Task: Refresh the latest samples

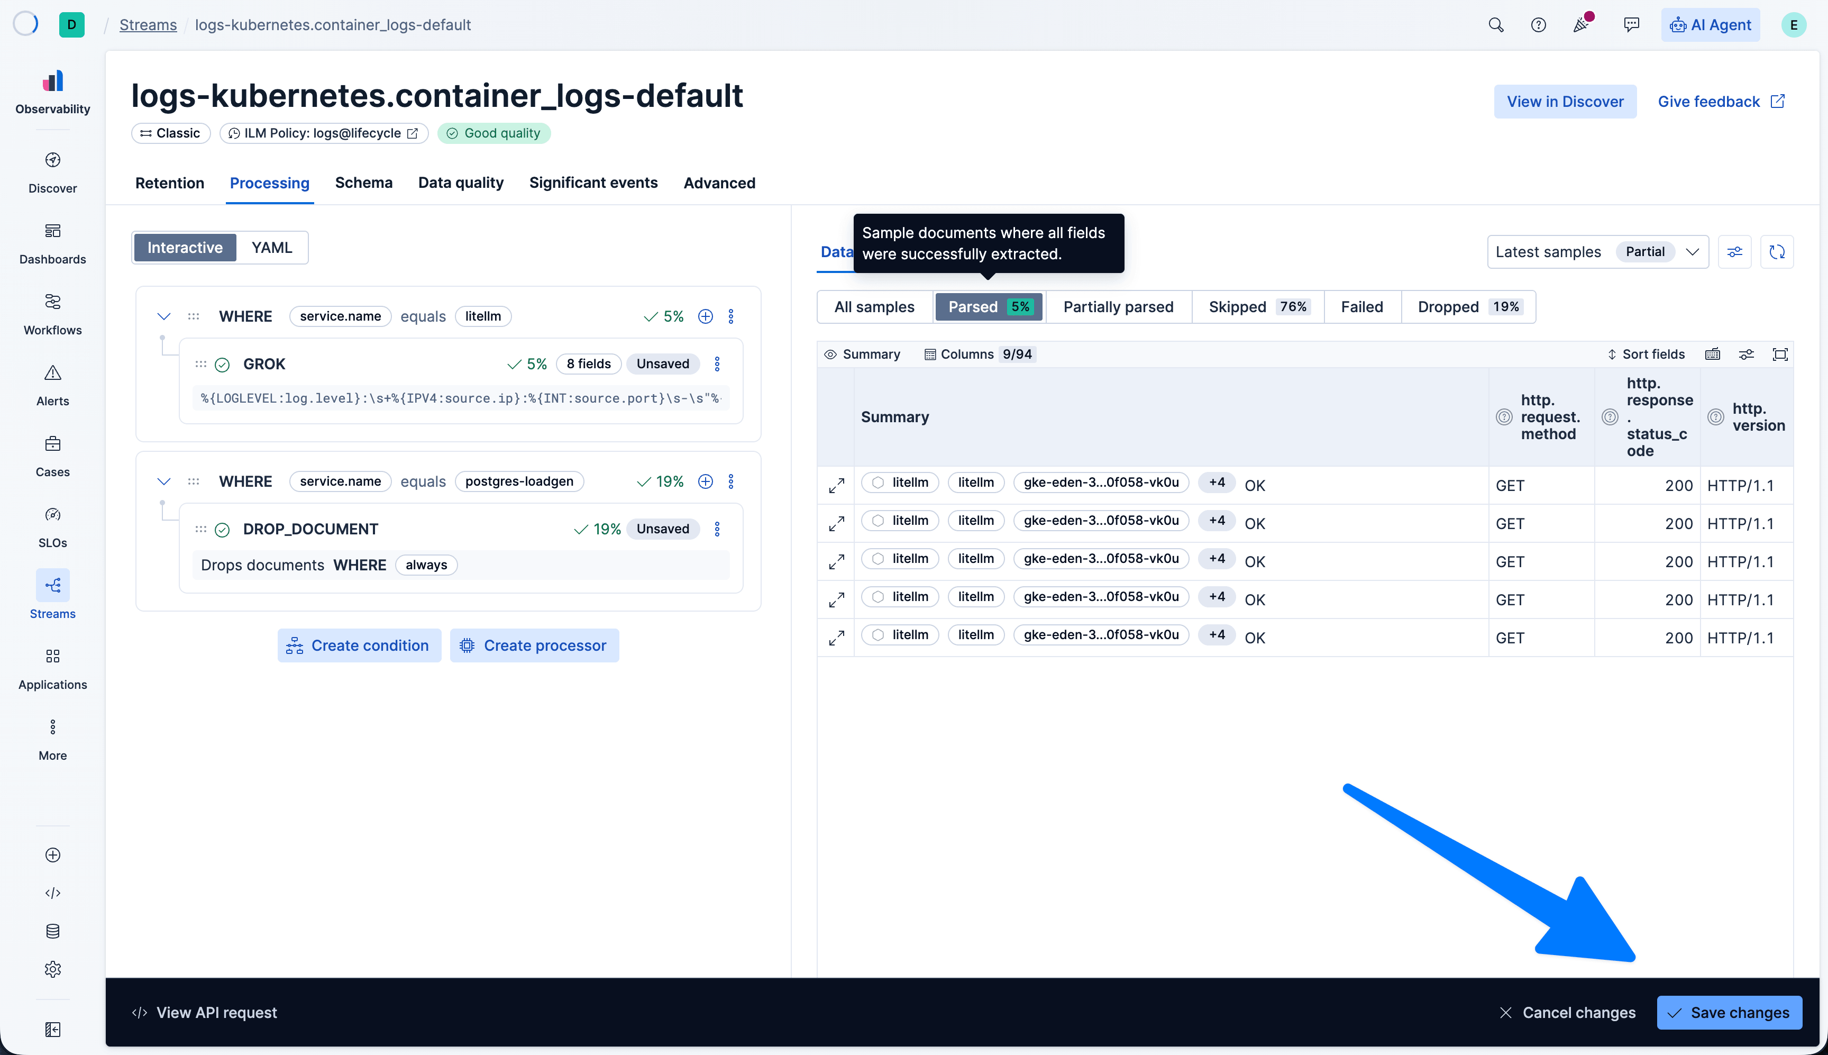Action: coord(1777,251)
